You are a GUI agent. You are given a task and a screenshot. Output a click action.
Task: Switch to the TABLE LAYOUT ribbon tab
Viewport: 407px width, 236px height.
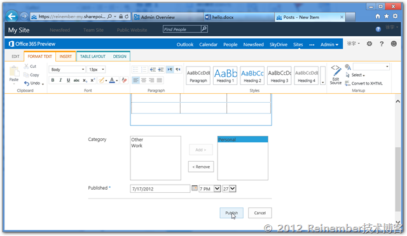pyautogui.click(x=93, y=56)
